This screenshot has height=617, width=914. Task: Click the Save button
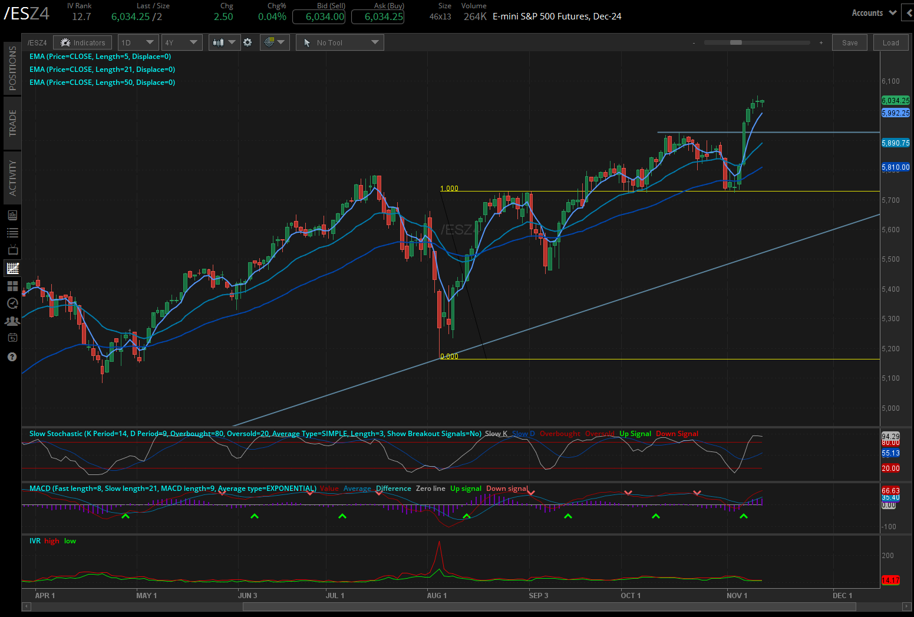click(x=849, y=42)
